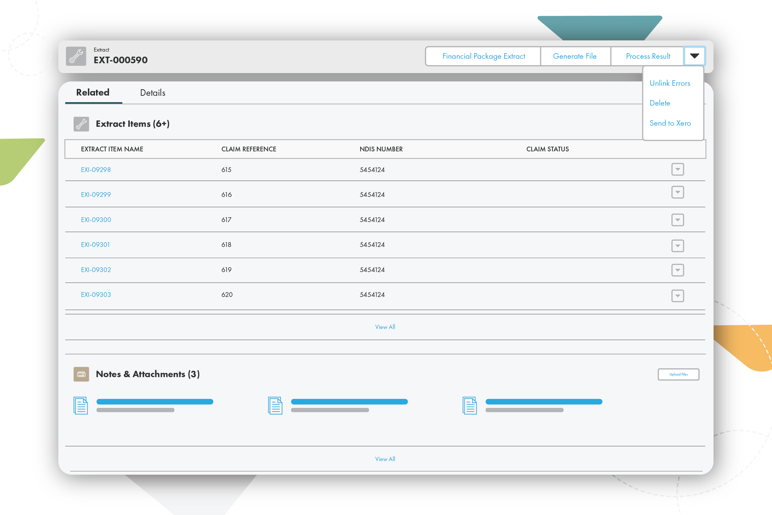772x515 pixels.
Task: Click the Extract wrench icon in header
Action: 76,56
